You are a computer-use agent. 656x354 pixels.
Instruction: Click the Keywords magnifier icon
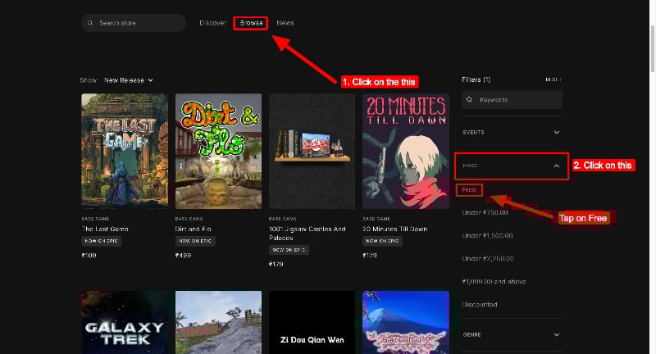[469, 100]
